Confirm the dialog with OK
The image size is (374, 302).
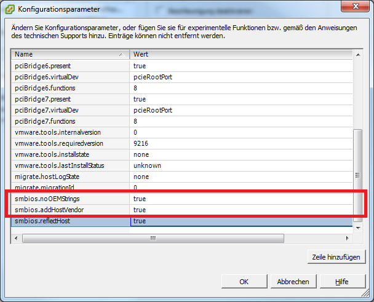tap(244, 281)
